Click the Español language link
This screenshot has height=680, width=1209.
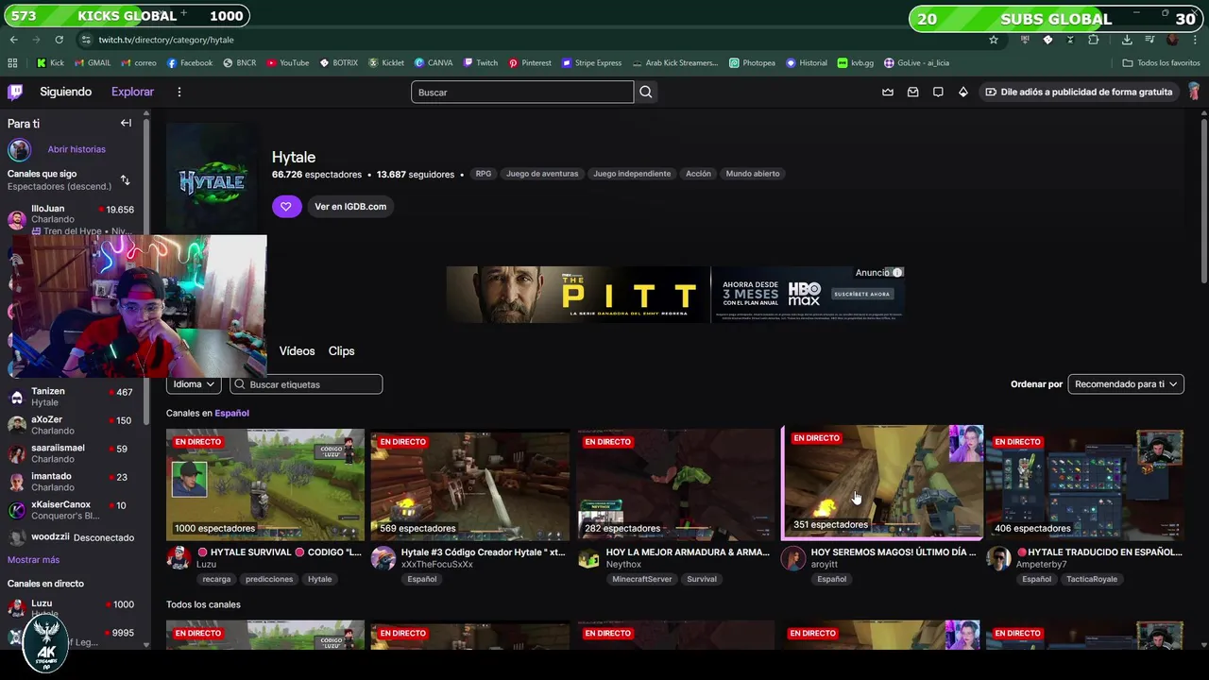231,413
